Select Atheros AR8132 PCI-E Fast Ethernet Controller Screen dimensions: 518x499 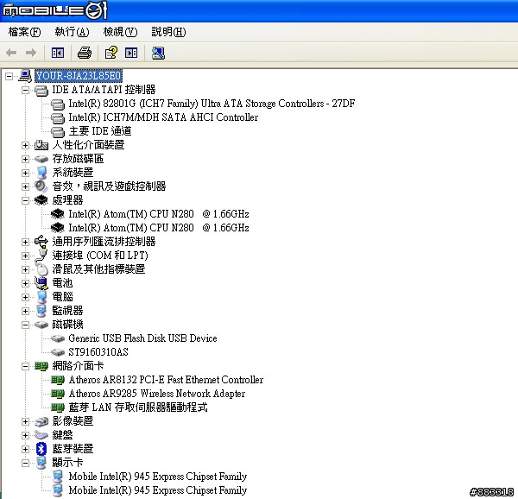[166, 380]
